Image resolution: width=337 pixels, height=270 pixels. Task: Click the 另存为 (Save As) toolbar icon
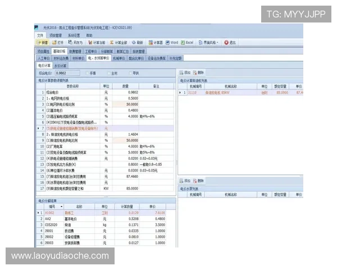pyautogui.click(x=75, y=43)
